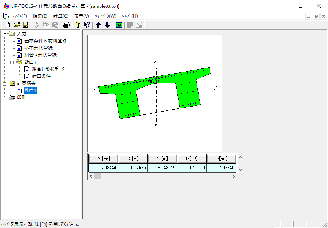Open help via the question mark icon

78,25
